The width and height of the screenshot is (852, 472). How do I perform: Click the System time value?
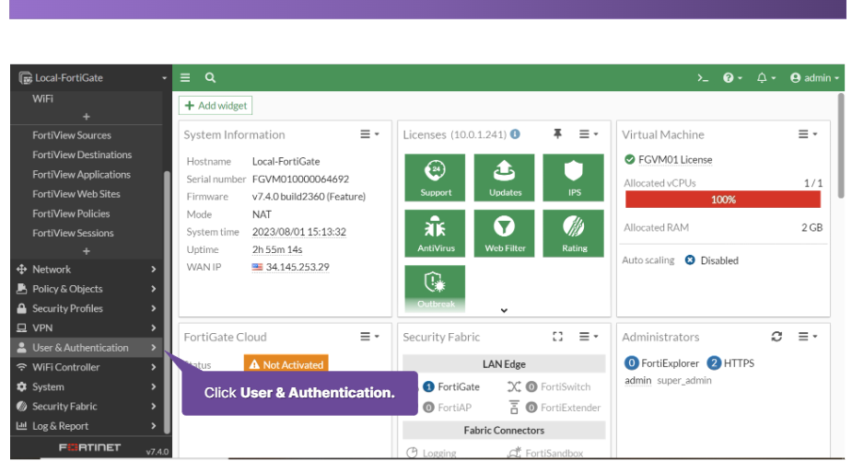[298, 232]
